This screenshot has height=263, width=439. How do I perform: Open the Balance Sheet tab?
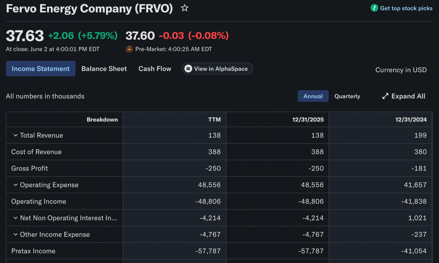coord(104,69)
